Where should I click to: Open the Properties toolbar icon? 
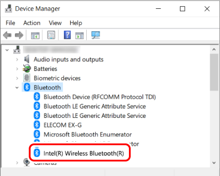click(x=51, y=35)
